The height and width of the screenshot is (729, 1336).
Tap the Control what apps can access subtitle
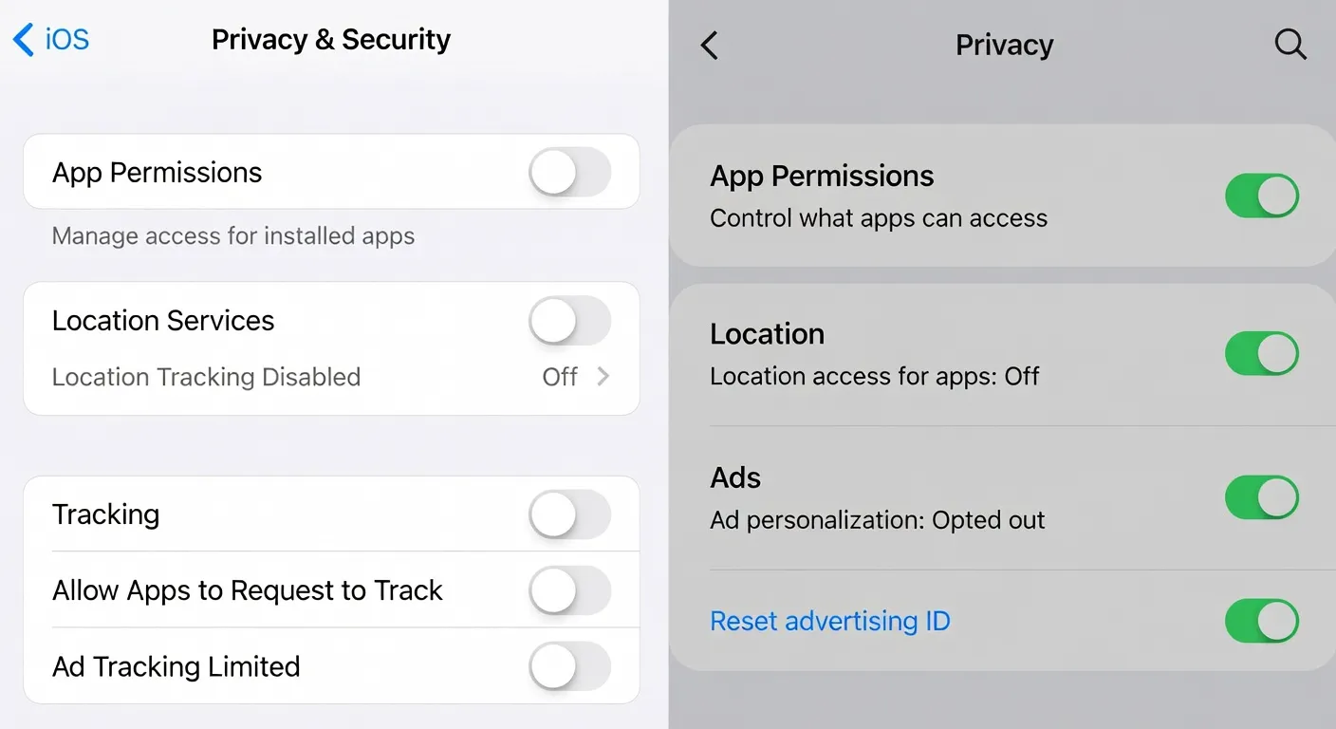[878, 217]
